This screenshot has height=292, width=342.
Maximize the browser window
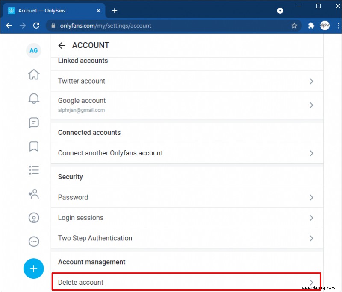(318, 6)
